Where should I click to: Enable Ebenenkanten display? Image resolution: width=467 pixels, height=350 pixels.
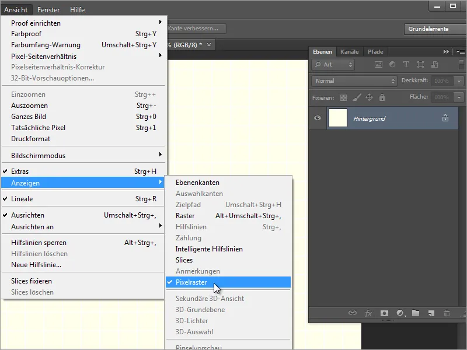(x=228, y=183)
